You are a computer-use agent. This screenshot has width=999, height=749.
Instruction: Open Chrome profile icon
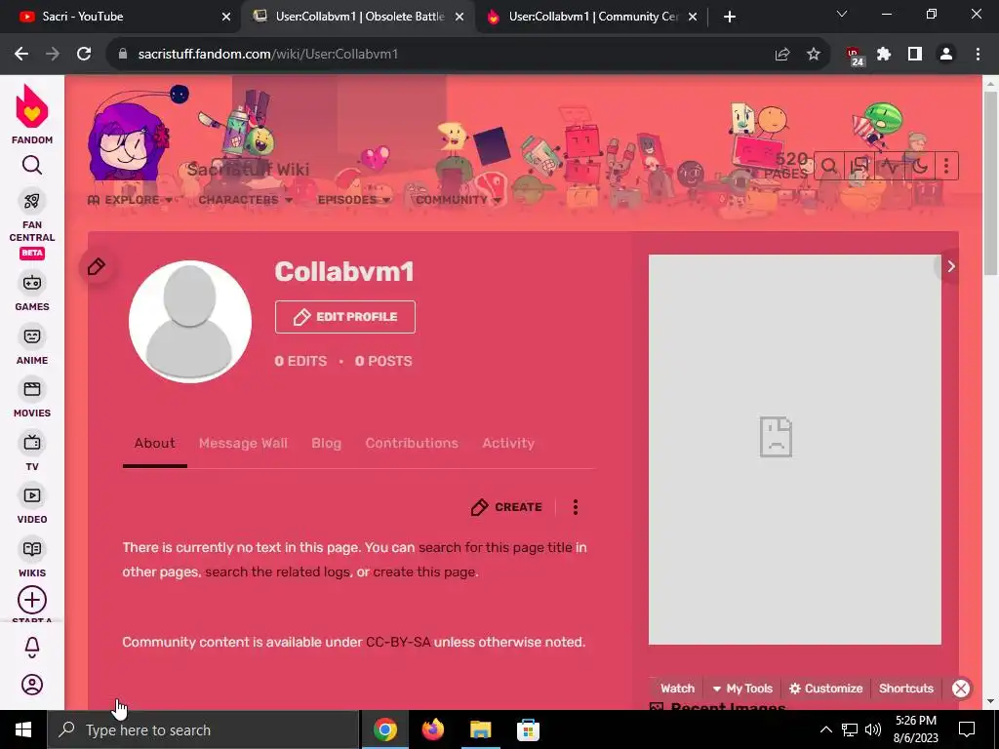(946, 55)
